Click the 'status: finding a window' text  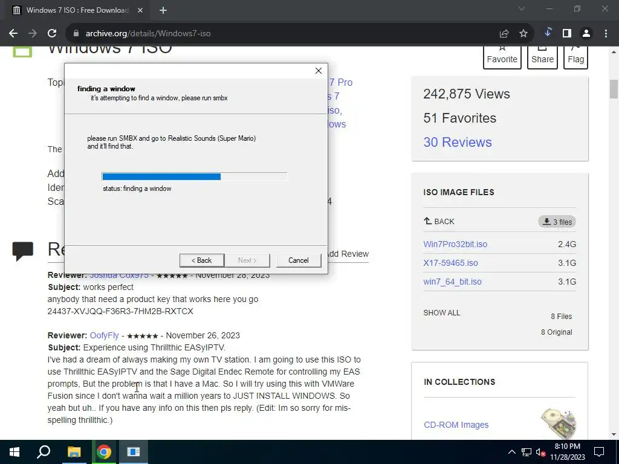[x=137, y=188]
